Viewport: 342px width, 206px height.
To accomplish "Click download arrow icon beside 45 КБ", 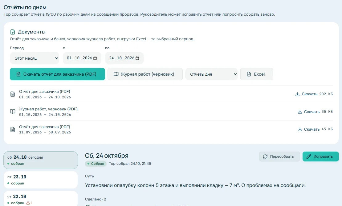I will click(x=300, y=129).
